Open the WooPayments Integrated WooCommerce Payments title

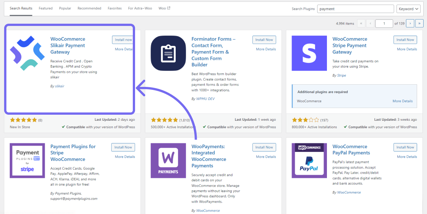point(209,156)
